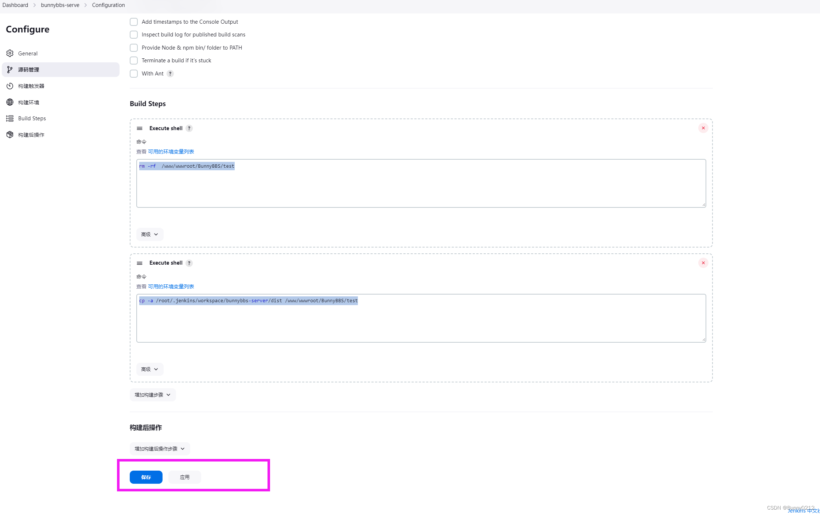Expand 高级 options in second shell step

(150, 369)
